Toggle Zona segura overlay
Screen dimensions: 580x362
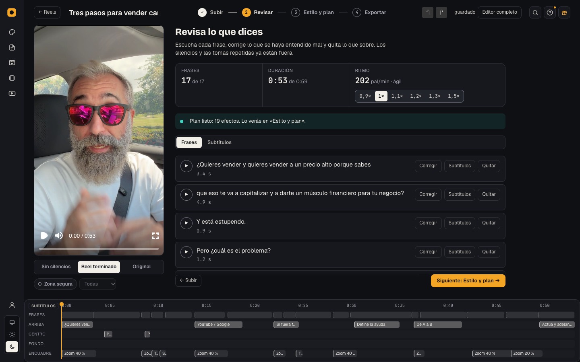[56, 284]
